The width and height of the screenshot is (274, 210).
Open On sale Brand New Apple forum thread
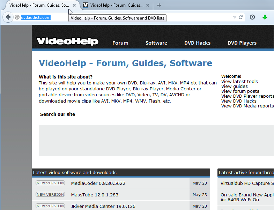[x=247, y=197]
